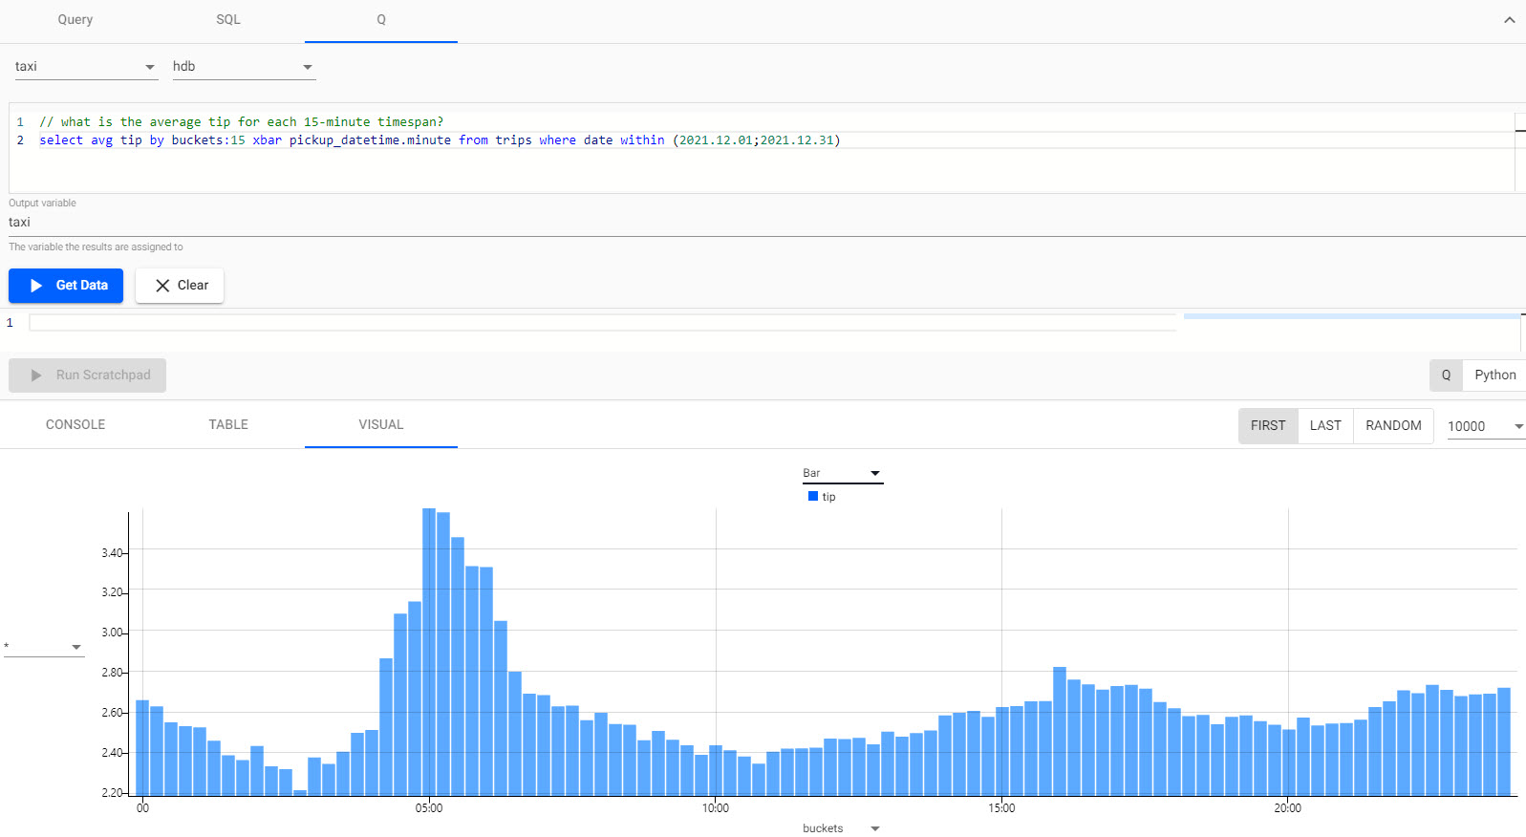Select LAST rows option
Image resolution: width=1526 pixels, height=837 pixels.
pos(1325,426)
